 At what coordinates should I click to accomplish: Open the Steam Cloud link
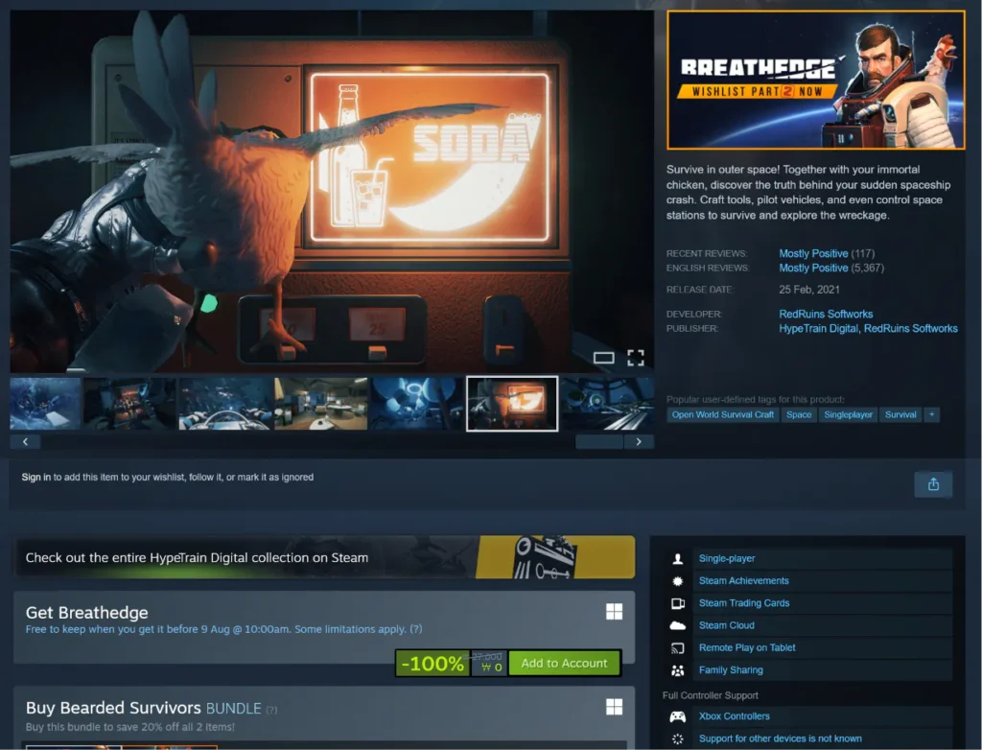(x=727, y=625)
